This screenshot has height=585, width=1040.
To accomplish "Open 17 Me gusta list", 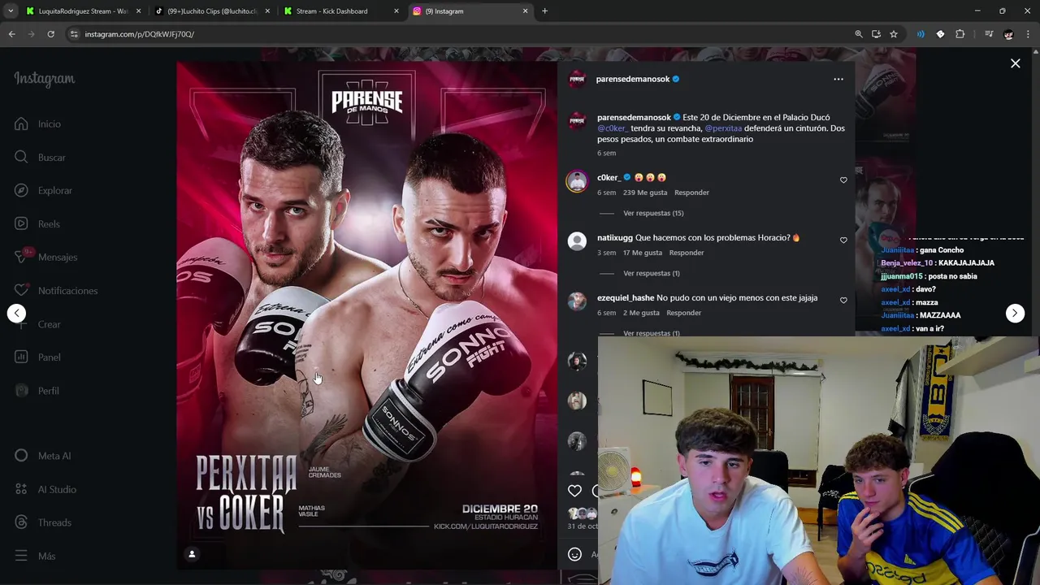I will (x=643, y=253).
